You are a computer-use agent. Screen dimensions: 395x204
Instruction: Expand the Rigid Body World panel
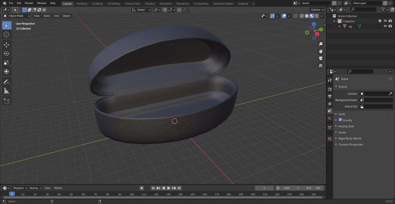tap(350, 138)
